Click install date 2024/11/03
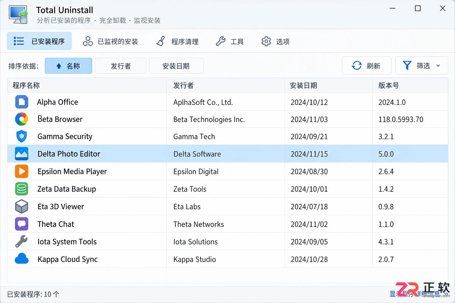Viewport: 455px width, 303px height. 309,119
